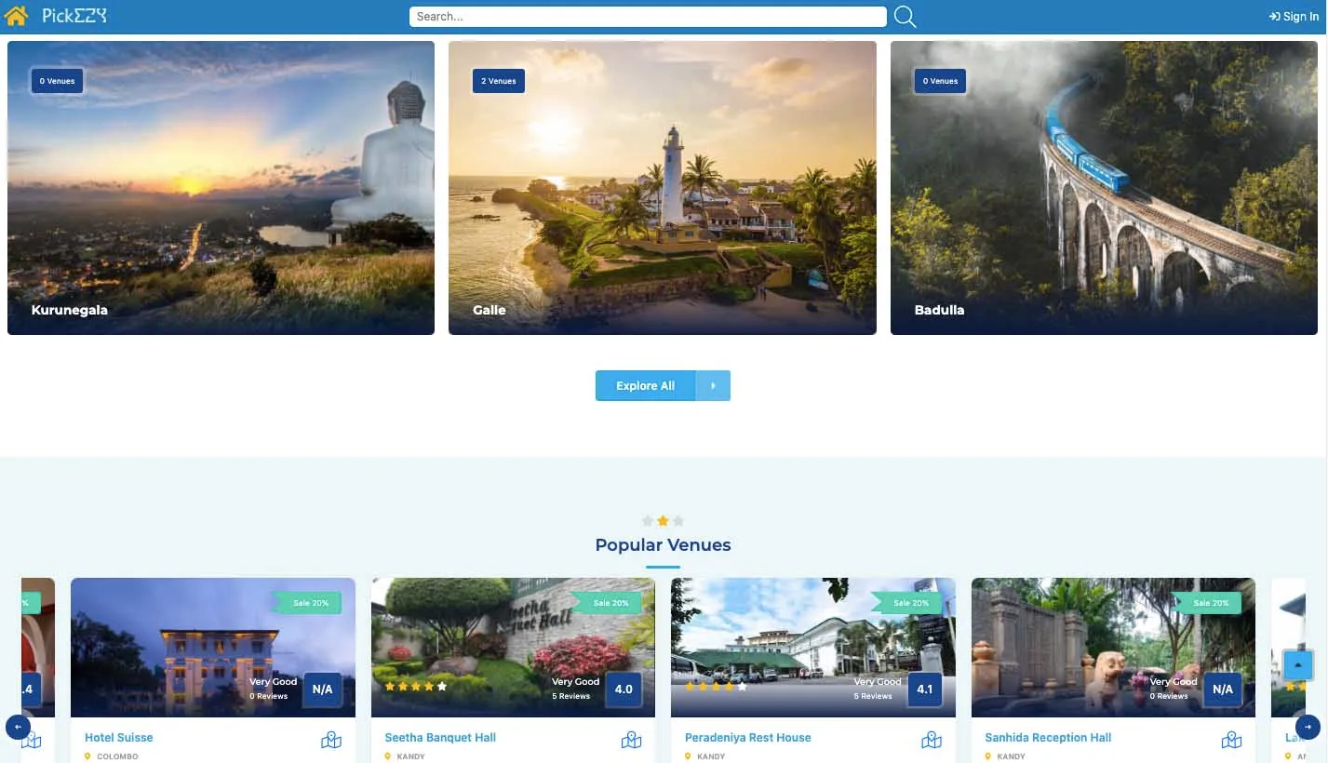
Task: Click the 0 Venues badge on Kurunegala
Action: tap(58, 81)
